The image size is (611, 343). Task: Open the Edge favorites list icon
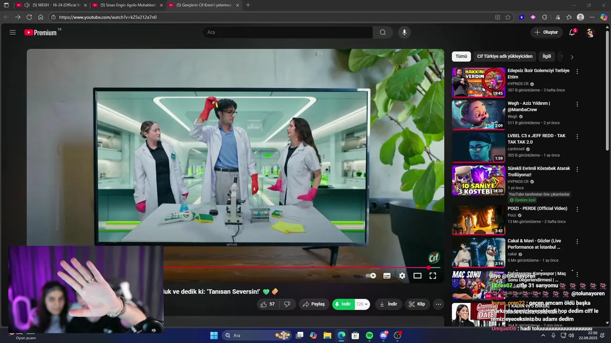click(569, 17)
